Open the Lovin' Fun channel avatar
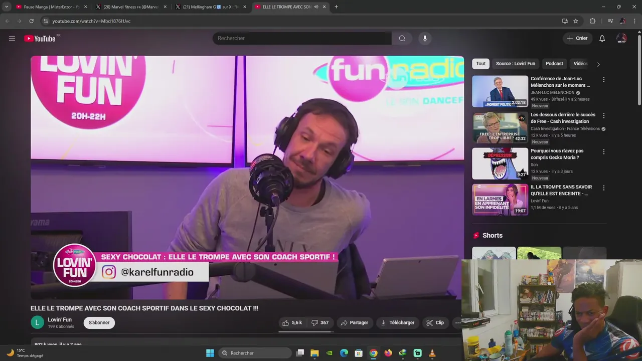This screenshot has height=361, width=642. (x=38, y=322)
